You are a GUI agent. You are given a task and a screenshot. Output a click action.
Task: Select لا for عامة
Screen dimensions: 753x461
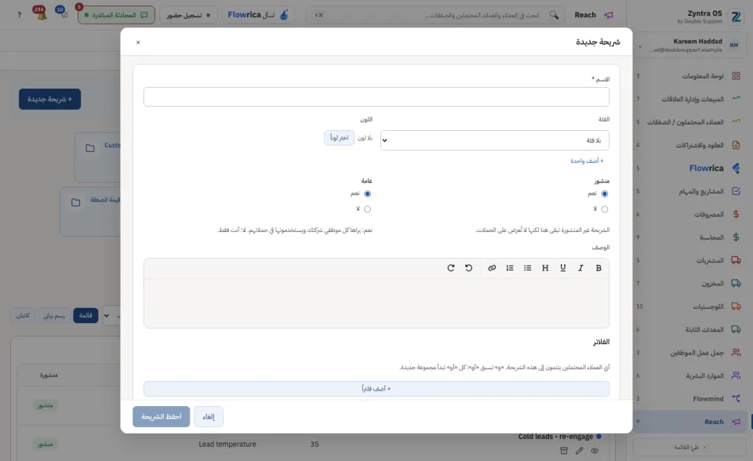(367, 209)
